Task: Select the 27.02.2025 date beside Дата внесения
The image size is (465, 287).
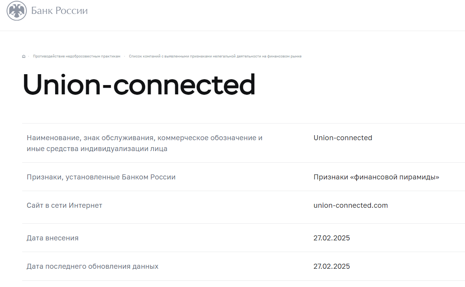Action: point(332,238)
